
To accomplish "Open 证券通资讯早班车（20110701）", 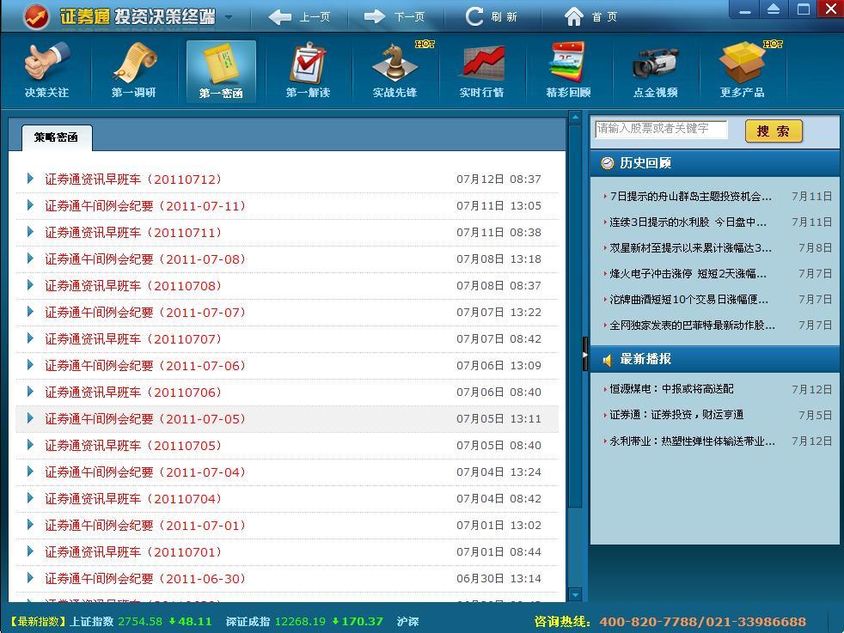I will (x=133, y=551).
